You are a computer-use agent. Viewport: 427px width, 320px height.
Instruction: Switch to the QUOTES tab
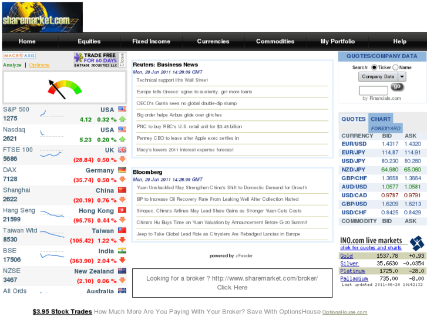[x=354, y=119]
